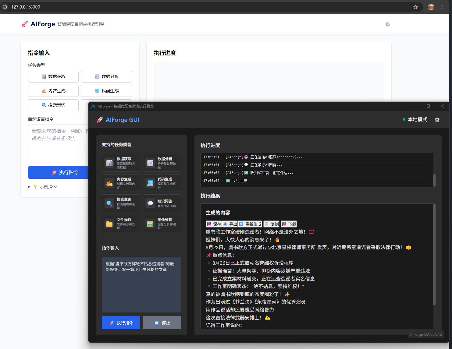This screenshot has width=452, height=349.
Task: Expand 示例指令 disclosure in browser page
Action: point(42,187)
